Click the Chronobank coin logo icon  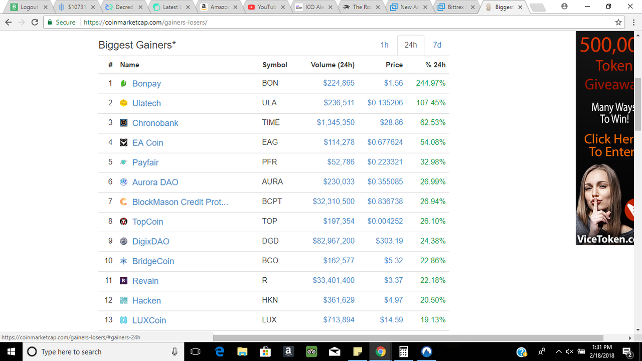pos(123,123)
